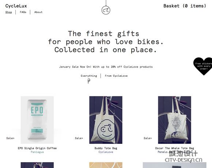Click the Sale> tag beside Buddy Tote Bag
The height and width of the screenshot is (168, 212).
point(79,138)
